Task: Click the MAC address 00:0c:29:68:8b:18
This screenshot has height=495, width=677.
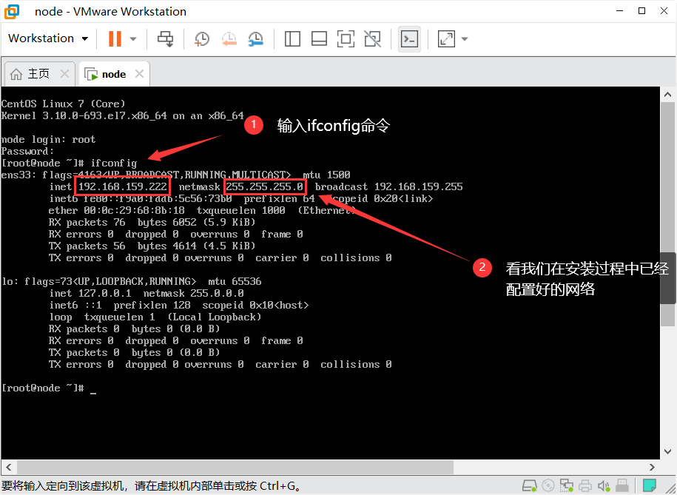Action: [x=134, y=210]
